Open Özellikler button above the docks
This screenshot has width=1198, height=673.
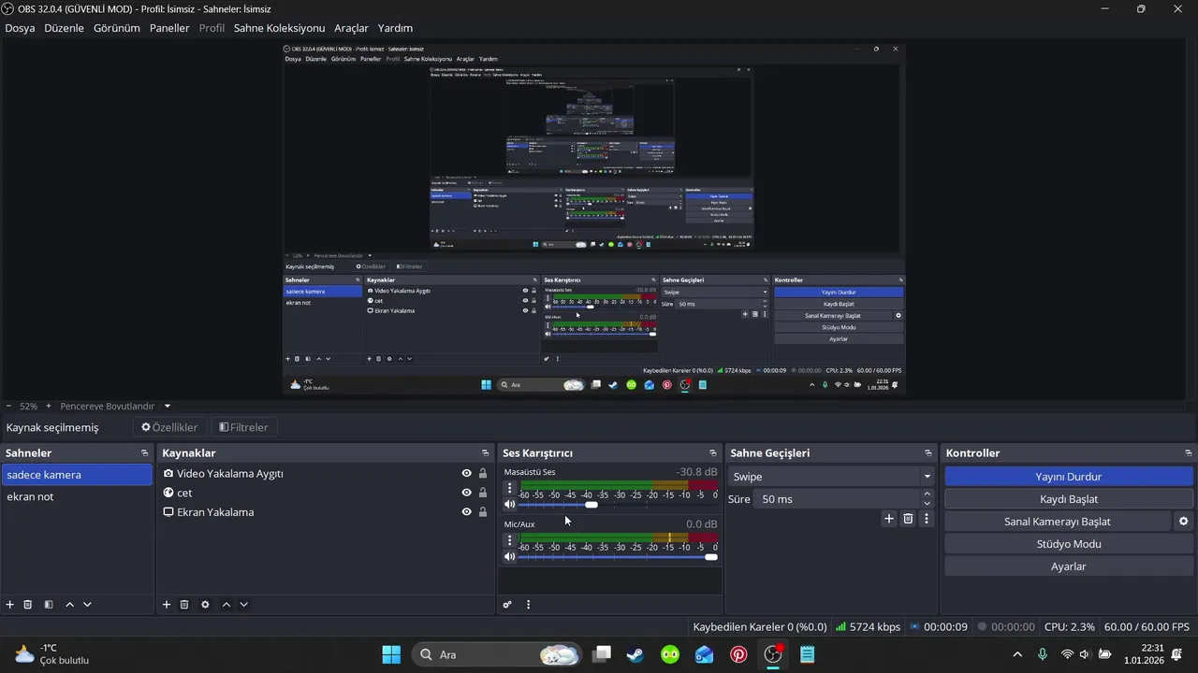170,427
